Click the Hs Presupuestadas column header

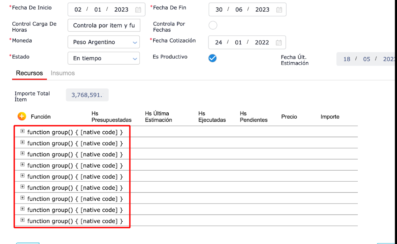111,117
